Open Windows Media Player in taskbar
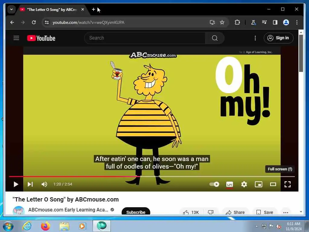The image size is (309, 232). pyautogui.click(x=82, y=226)
